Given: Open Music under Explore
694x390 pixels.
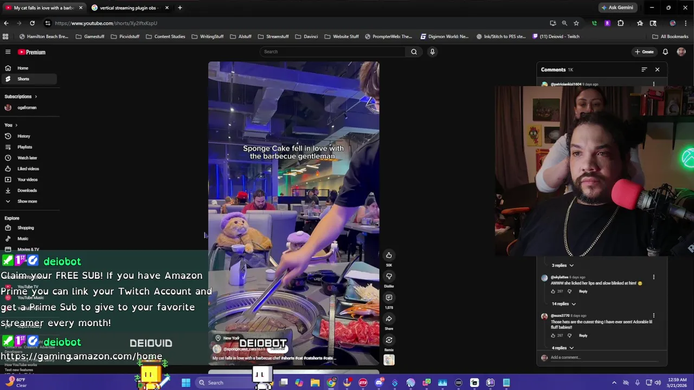Looking at the screenshot, I should pyautogui.click(x=29, y=238).
